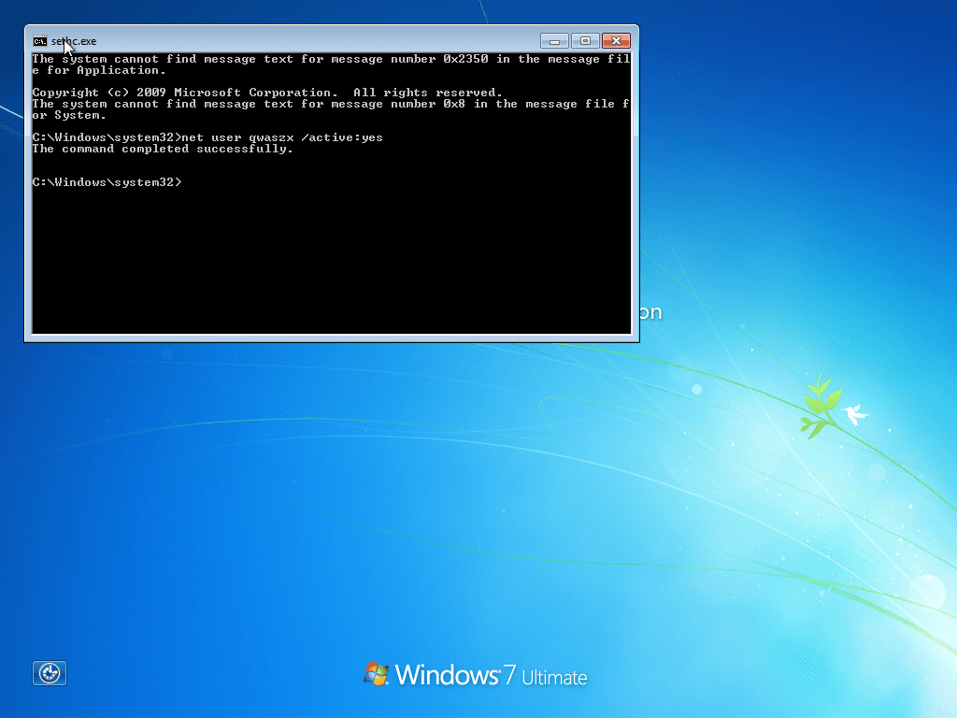
Task: Click the sethc.exe title bar text
Action: pos(74,41)
